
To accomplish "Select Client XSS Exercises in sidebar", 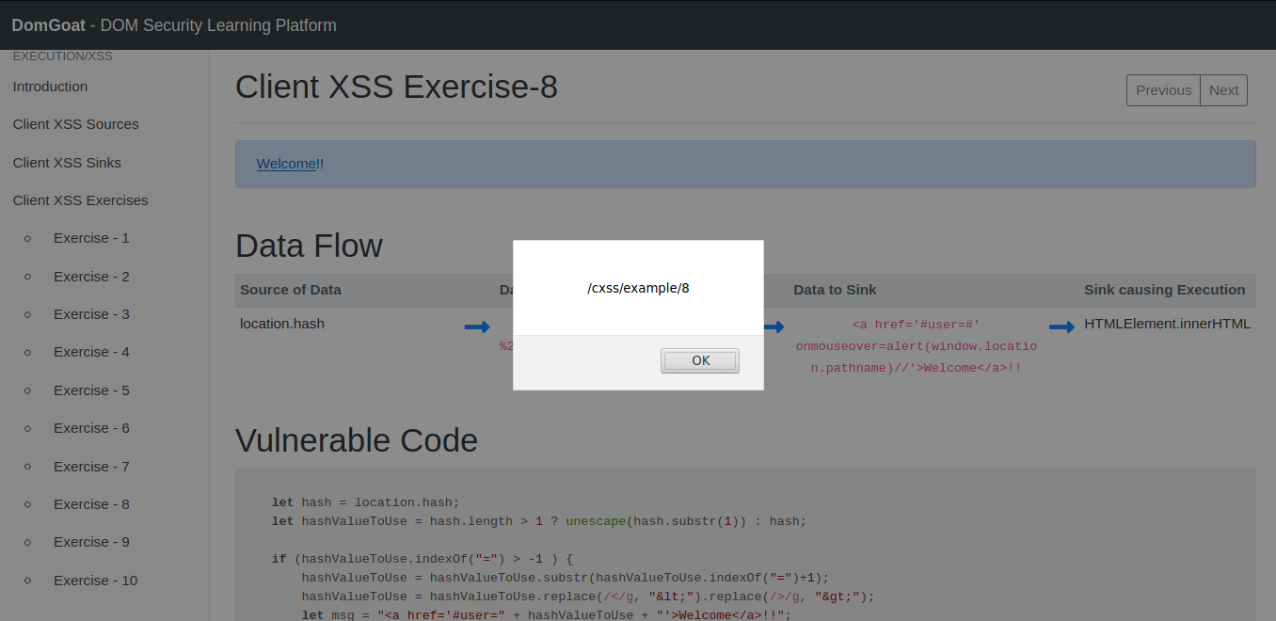I will point(80,200).
